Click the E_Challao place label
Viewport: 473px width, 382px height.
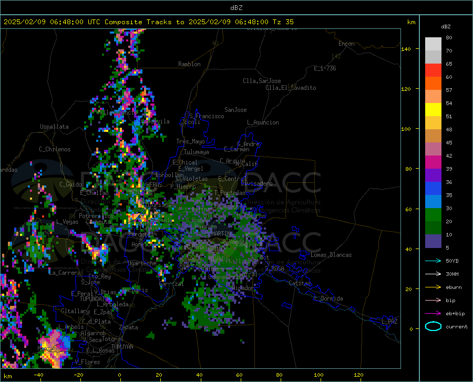94,193
